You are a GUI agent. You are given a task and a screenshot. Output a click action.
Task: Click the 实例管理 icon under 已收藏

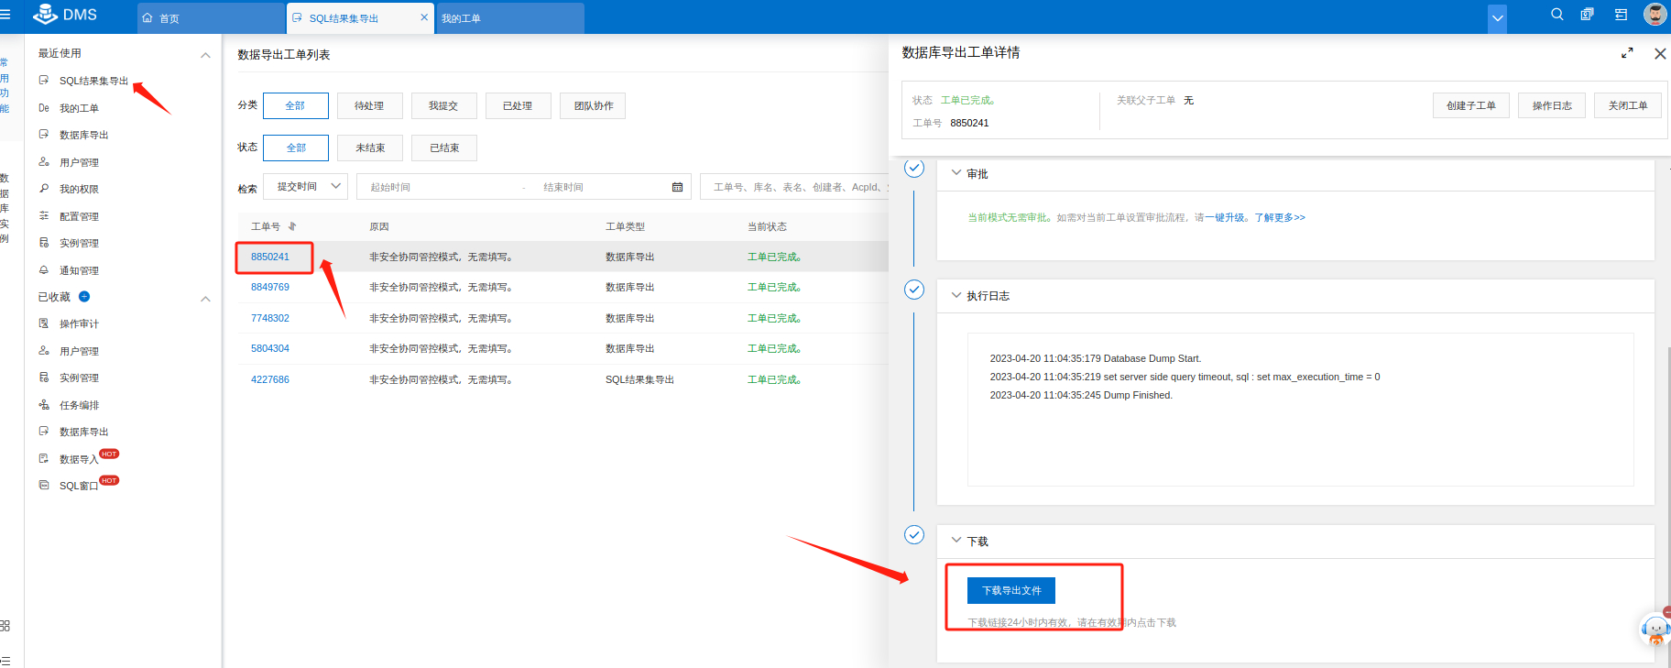click(44, 378)
